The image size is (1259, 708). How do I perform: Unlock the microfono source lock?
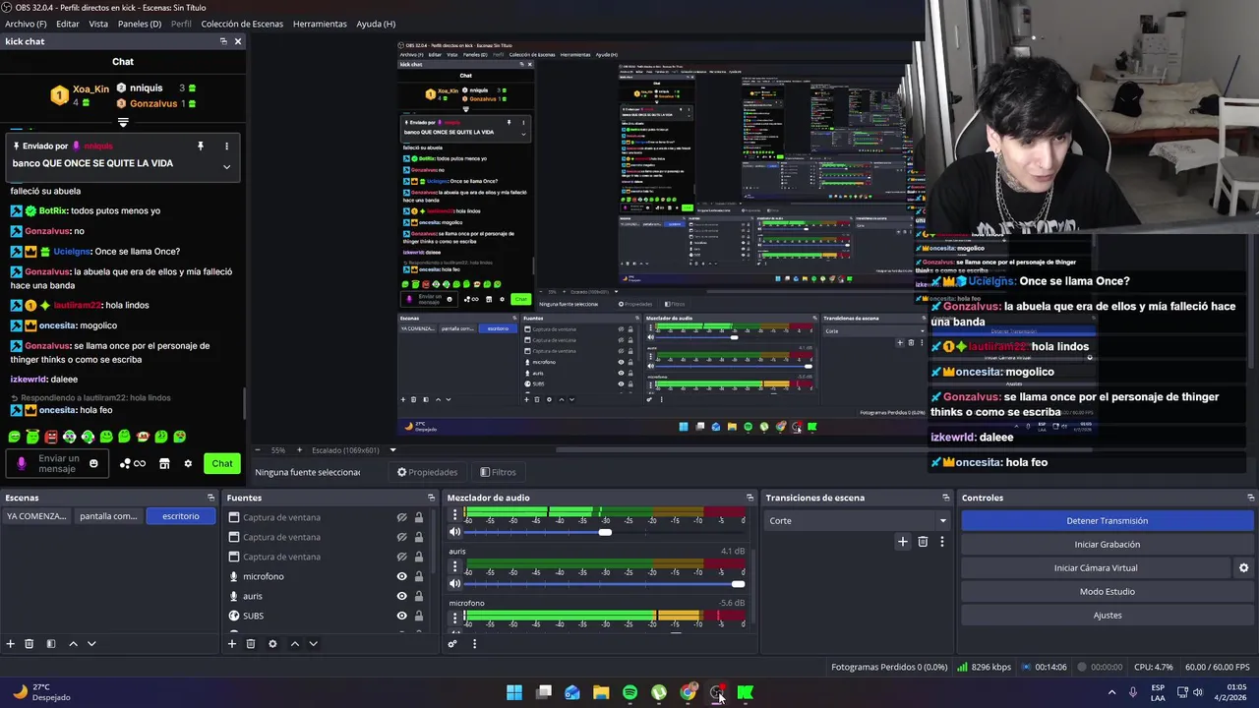pyautogui.click(x=418, y=576)
